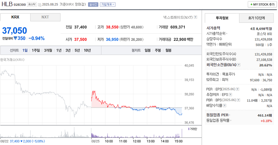Show the 1주일 line chart

pos(36,50)
